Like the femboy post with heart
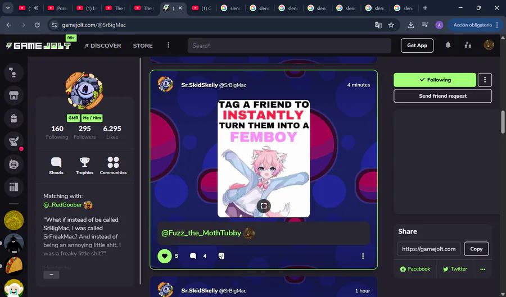The height and width of the screenshot is (297, 506). 165,256
